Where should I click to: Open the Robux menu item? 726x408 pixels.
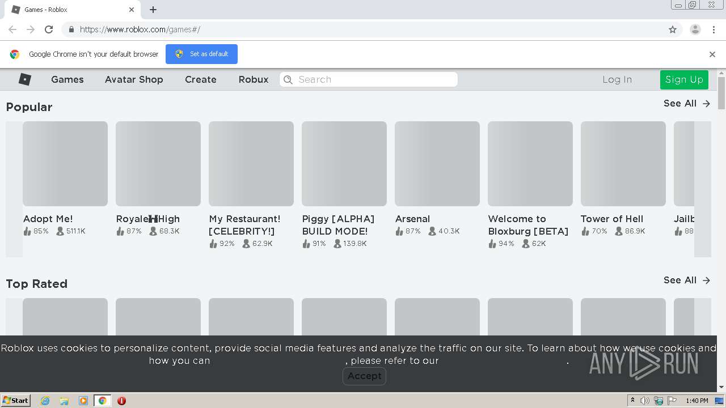click(254, 79)
